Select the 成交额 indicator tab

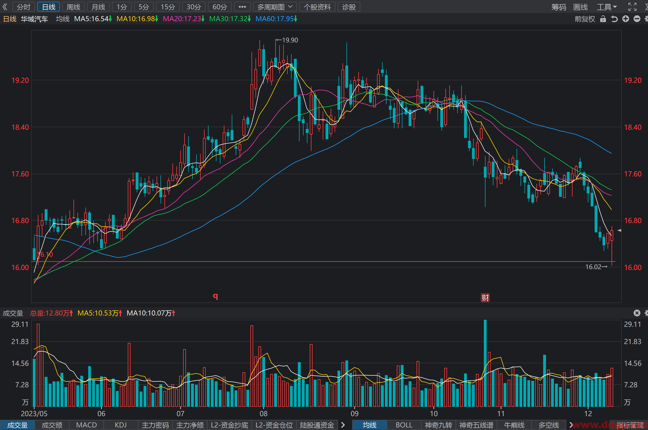click(x=52, y=425)
